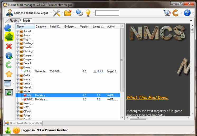
Task: Click mod list scroll down arrow
Action: [x=122, y=118]
